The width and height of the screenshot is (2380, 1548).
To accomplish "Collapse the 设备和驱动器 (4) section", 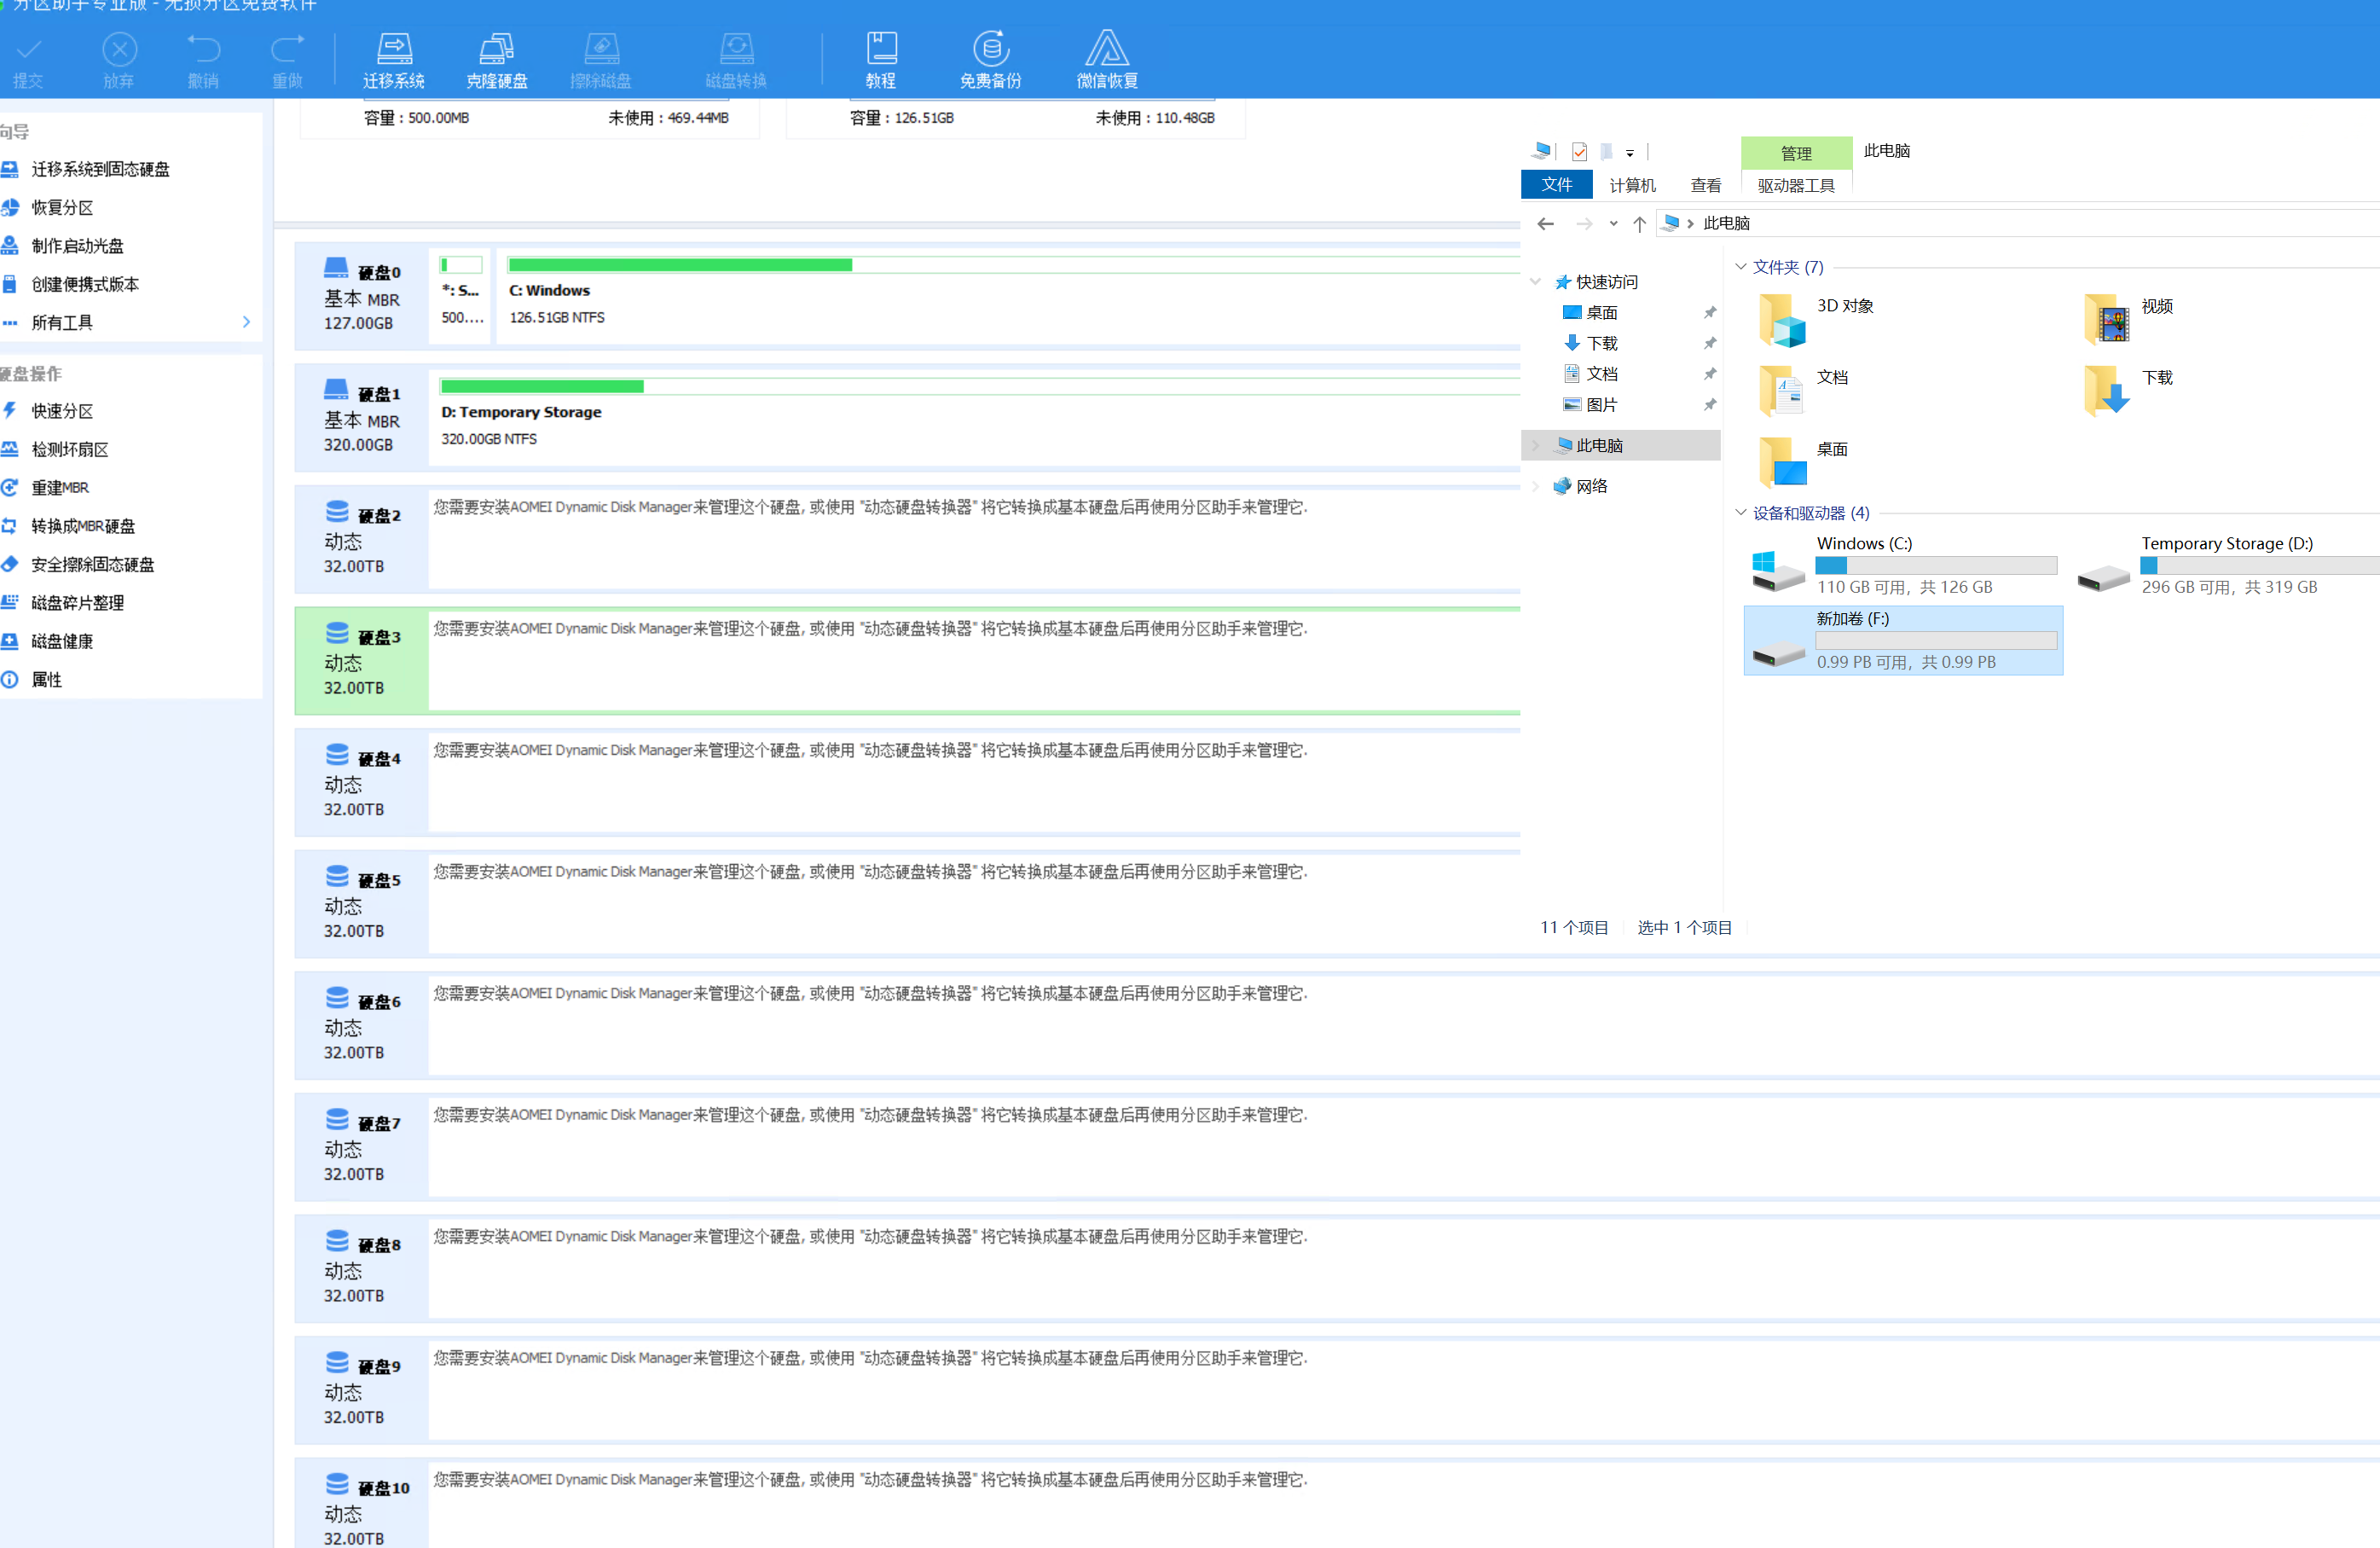I will click(1740, 513).
